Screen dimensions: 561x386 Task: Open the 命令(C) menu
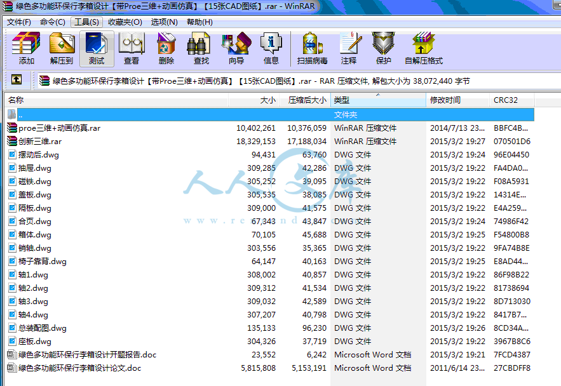coord(53,22)
